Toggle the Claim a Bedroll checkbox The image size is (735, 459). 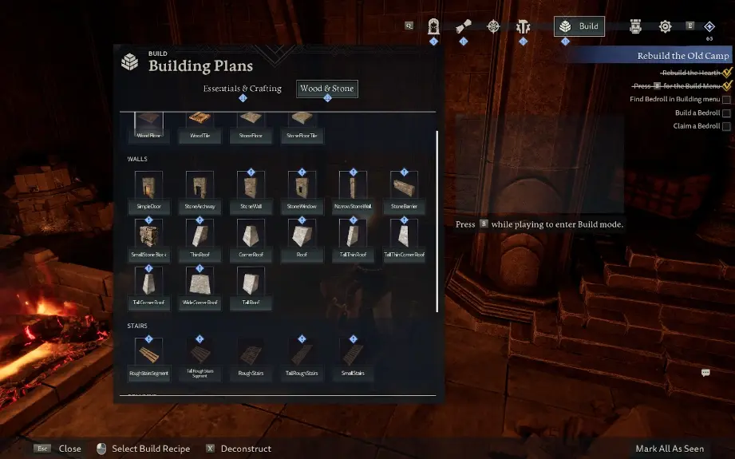(x=726, y=126)
